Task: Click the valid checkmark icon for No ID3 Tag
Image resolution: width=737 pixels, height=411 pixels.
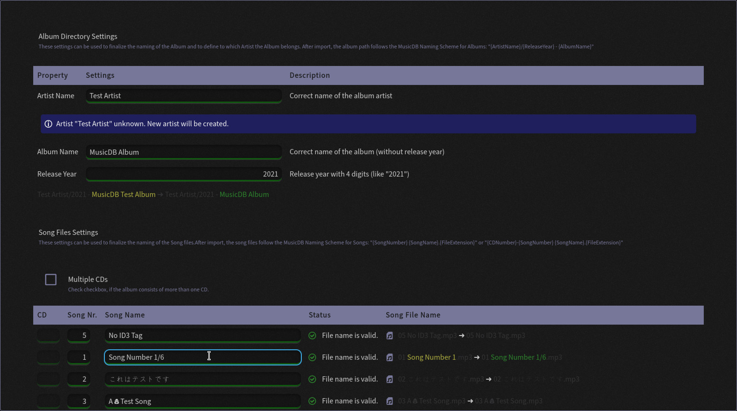Action: coord(312,336)
